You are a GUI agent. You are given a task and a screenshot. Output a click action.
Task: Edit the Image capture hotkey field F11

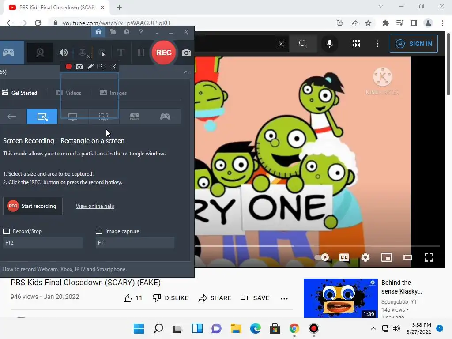click(x=135, y=242)
